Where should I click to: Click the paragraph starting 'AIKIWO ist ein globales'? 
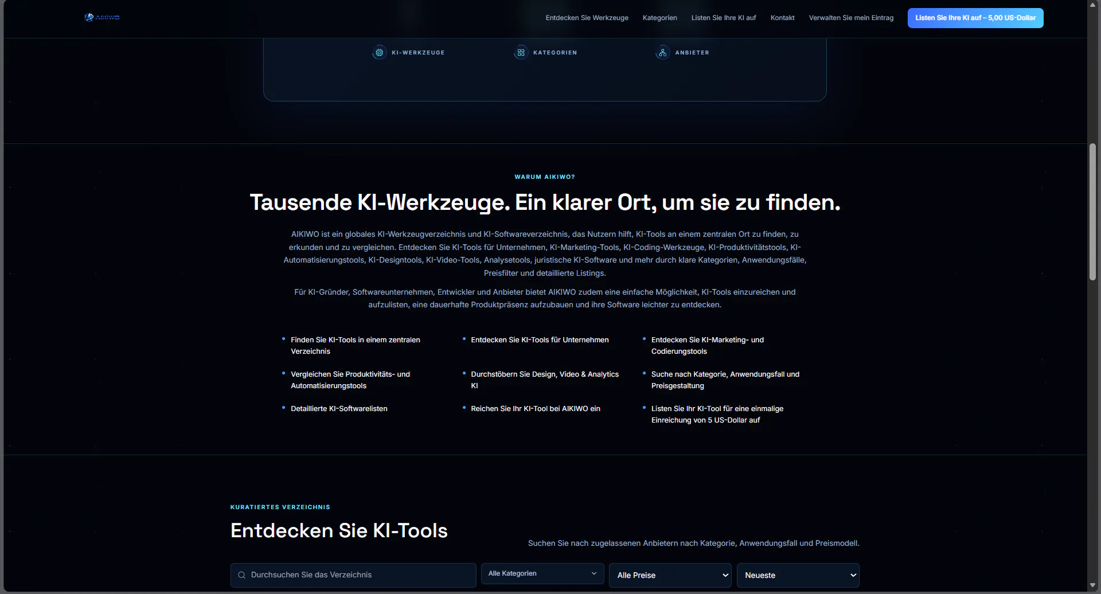pos(545,253)
